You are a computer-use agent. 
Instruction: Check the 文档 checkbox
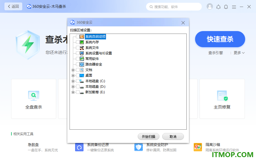pyautogui.click(x=78, y=70)
